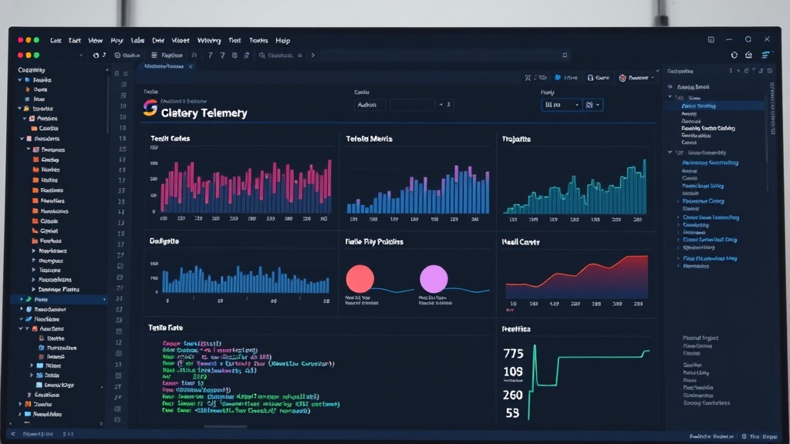This screenshot has width=790, height=444.
Task: Click the circular undo arrow icon in the toolbar
Action: click(96, 55)
